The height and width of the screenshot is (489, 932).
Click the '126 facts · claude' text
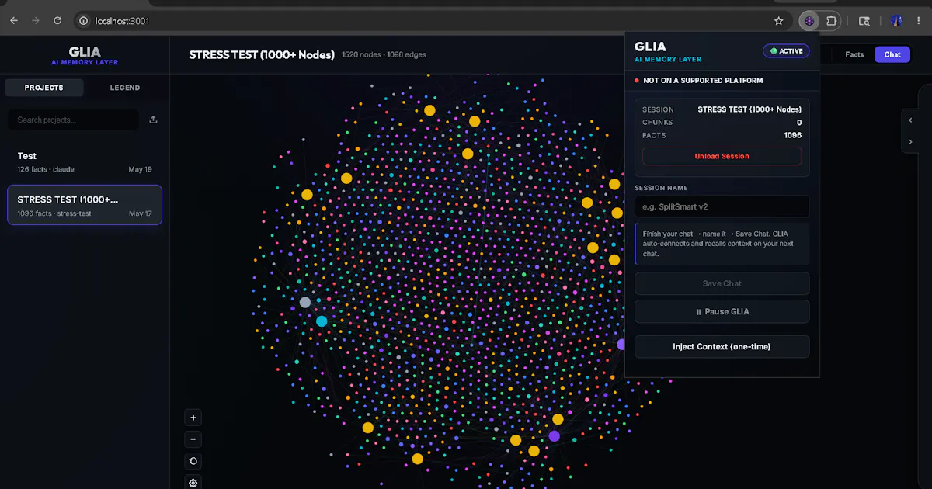point(46,169)
